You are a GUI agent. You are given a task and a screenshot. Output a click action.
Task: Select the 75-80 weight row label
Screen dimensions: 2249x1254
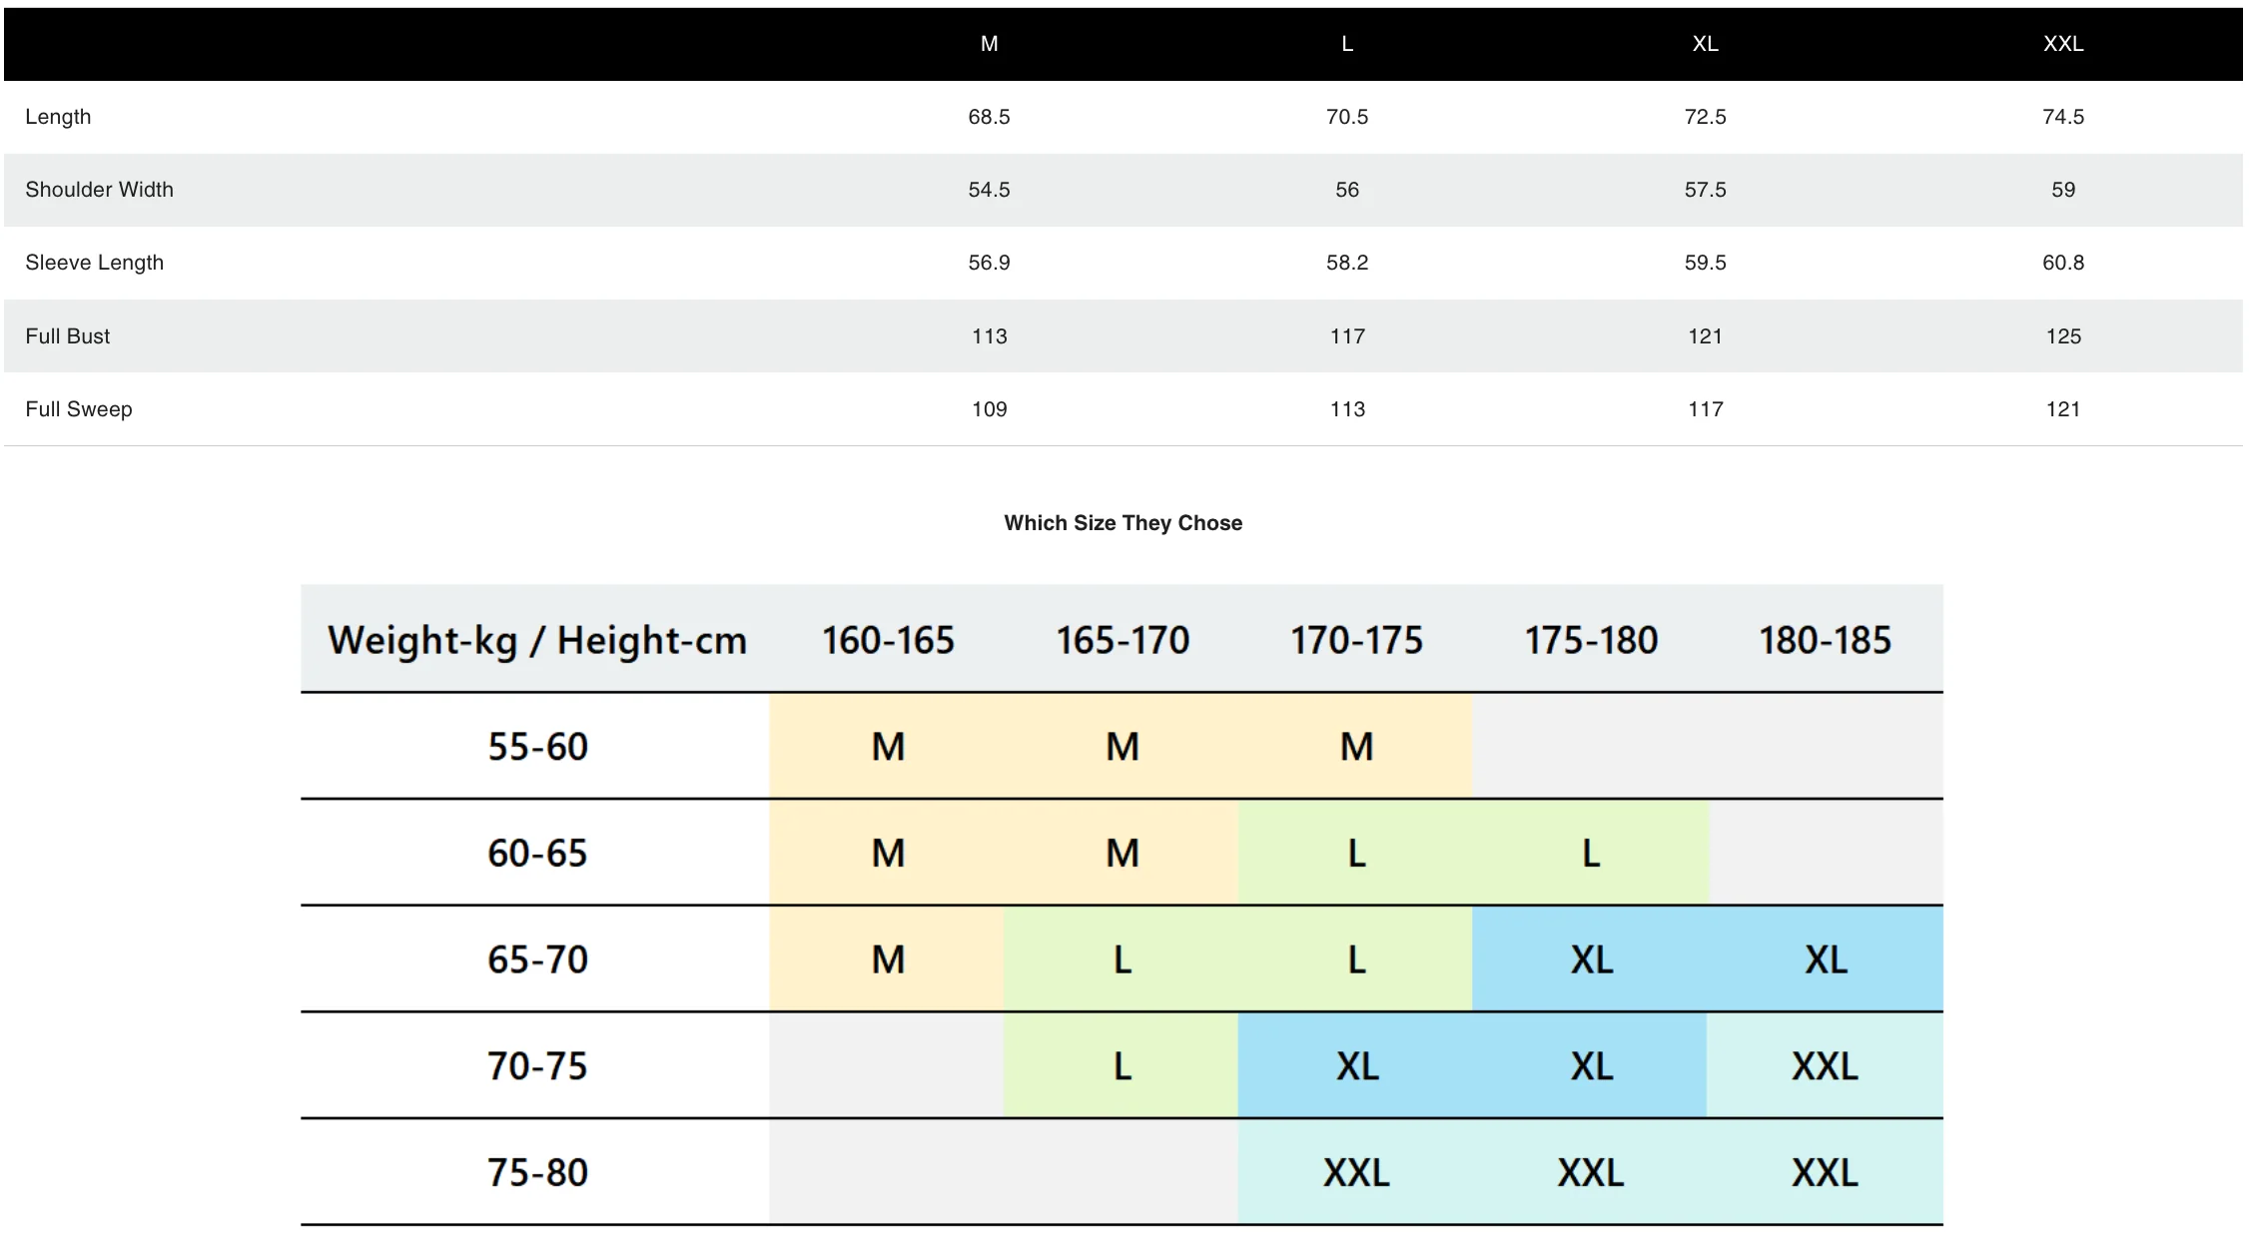(536, 1172)
